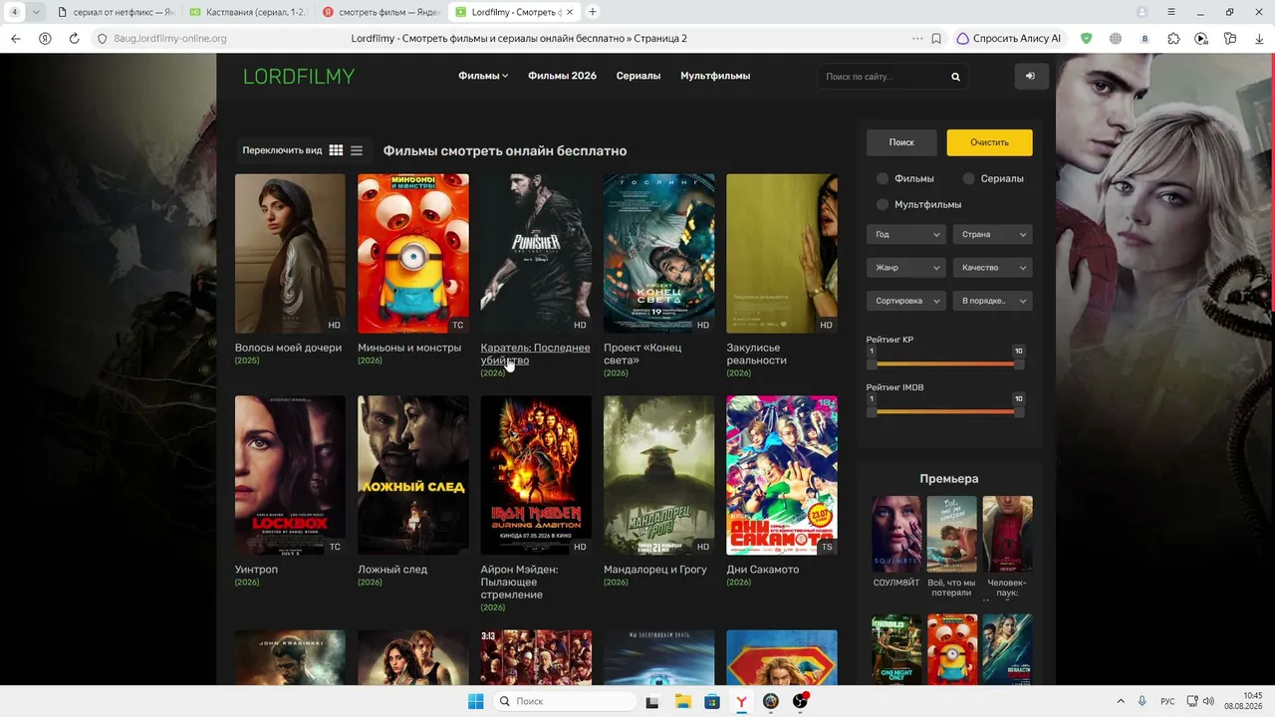Open the green shield protection icon
The image size is (1275, 717).
pyautogui.click(x=1086, y=39)
